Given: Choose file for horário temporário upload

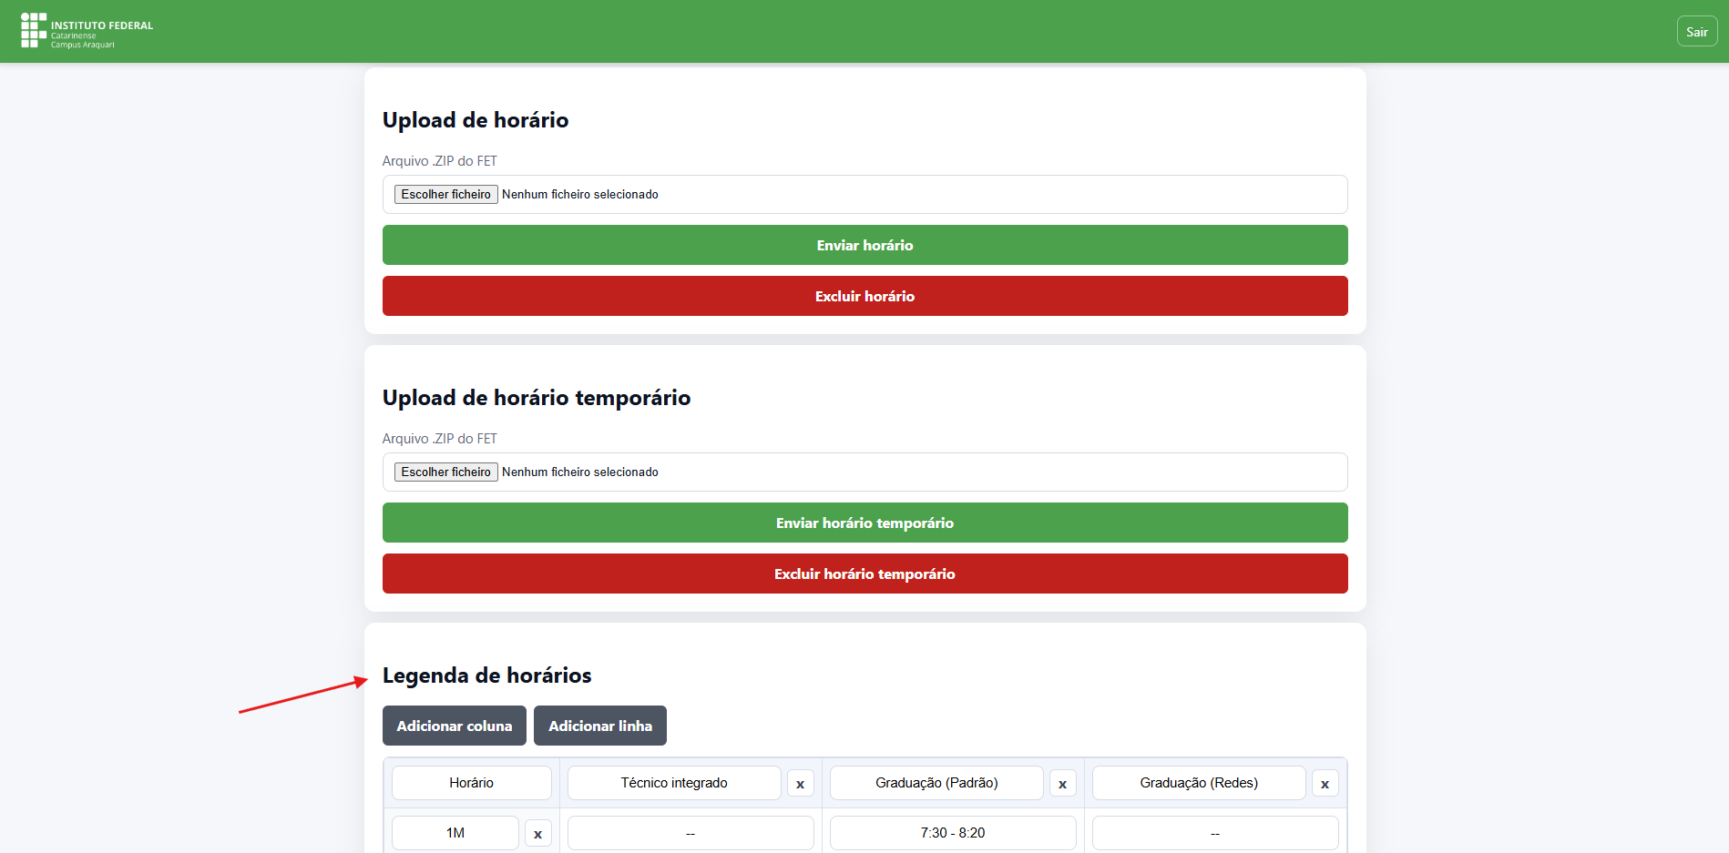Looking at the screenshot, I should tap(445, 472).
